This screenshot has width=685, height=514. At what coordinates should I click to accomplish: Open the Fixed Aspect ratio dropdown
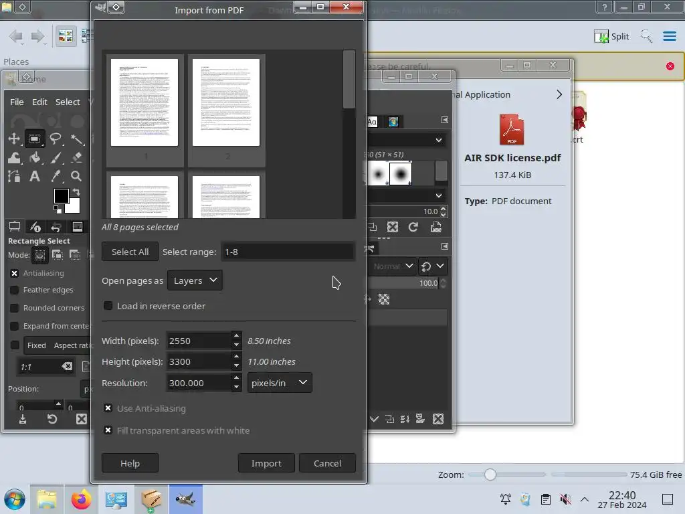(58, 345)
